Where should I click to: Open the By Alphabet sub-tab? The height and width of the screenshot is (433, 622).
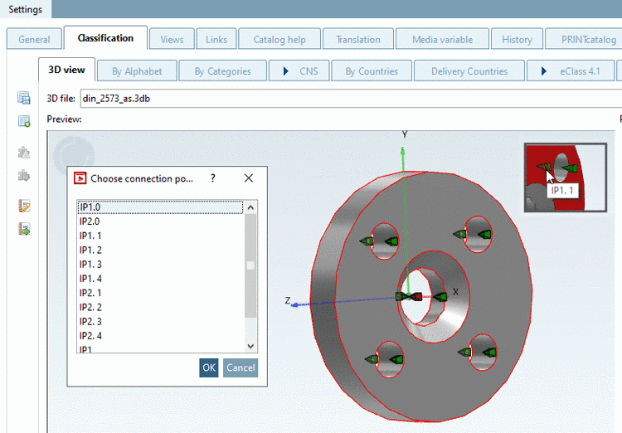pyautogui.click(x=137, y=71)
